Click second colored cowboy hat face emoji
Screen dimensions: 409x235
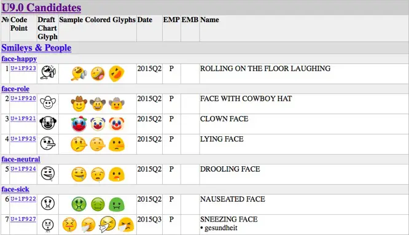(98, 104)
